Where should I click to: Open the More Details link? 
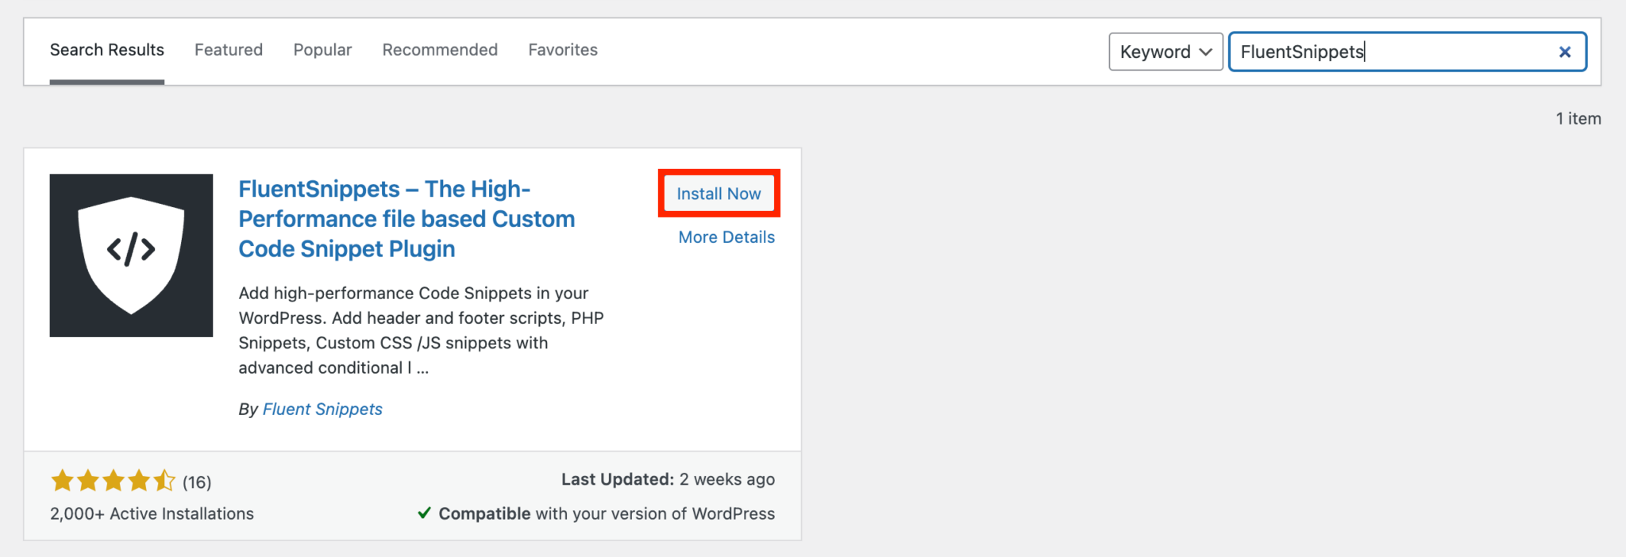726,237
